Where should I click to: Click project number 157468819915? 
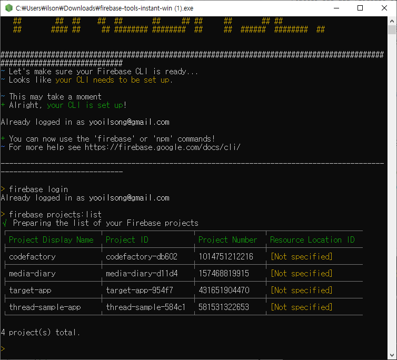pyautogui.click(x=224, y=273)
